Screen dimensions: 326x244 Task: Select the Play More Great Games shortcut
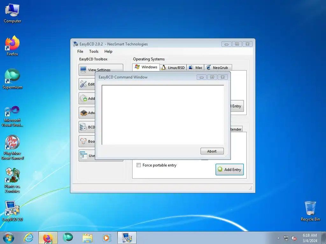point(12,147)
